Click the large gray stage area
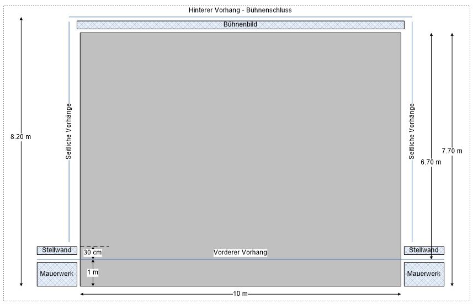473x304 pixels. pos(240,138)
